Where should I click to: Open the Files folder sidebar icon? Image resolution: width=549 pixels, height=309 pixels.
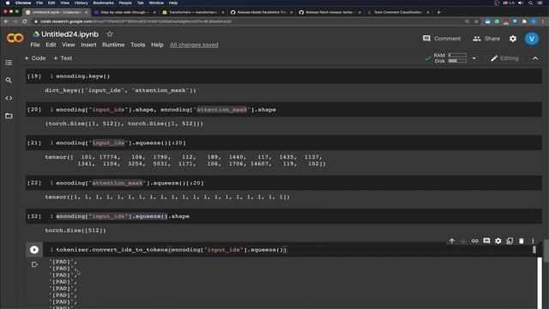coord(9,116)
